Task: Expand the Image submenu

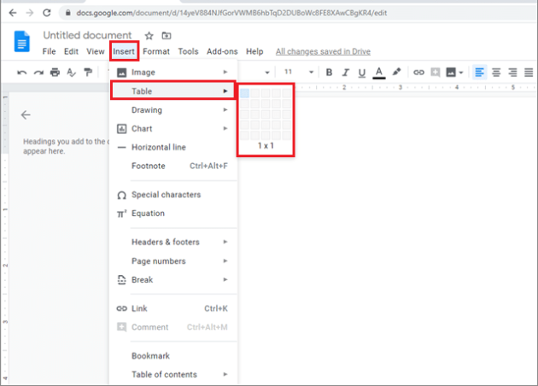Action: 171,73
